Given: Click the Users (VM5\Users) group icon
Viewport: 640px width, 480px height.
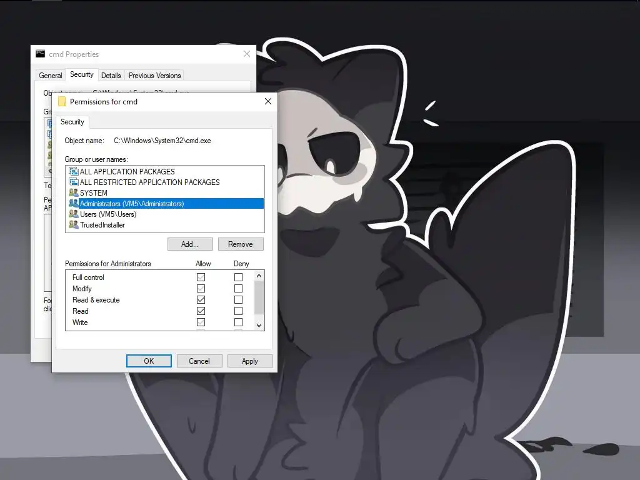Looking at the screenshot, I should [74, 214].
